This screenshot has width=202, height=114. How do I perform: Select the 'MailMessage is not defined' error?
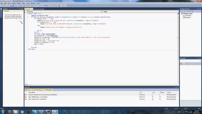pos(102,97)
